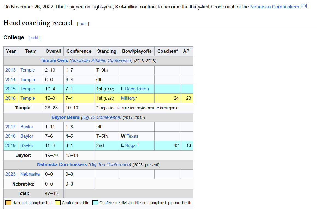
Task: Open the 2019 season year link
Action: click(10, 145)
